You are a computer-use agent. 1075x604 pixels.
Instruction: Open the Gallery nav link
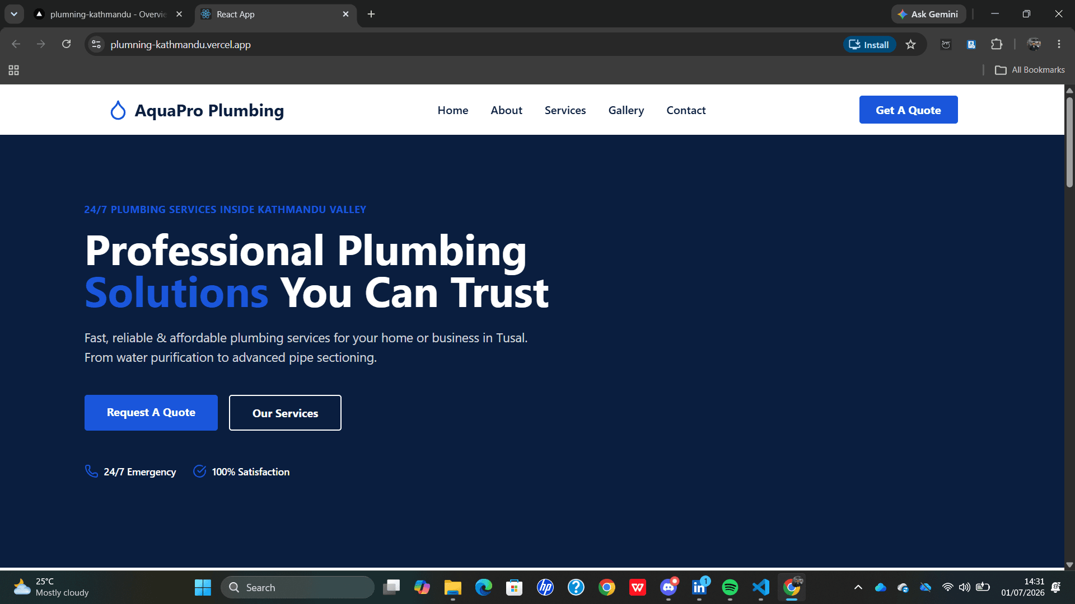pos(626,110)
